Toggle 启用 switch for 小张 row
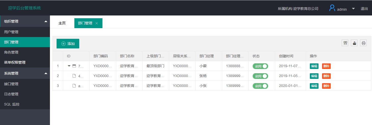The width and height of the screenshot is (372, 125). [x=260, y=86]
